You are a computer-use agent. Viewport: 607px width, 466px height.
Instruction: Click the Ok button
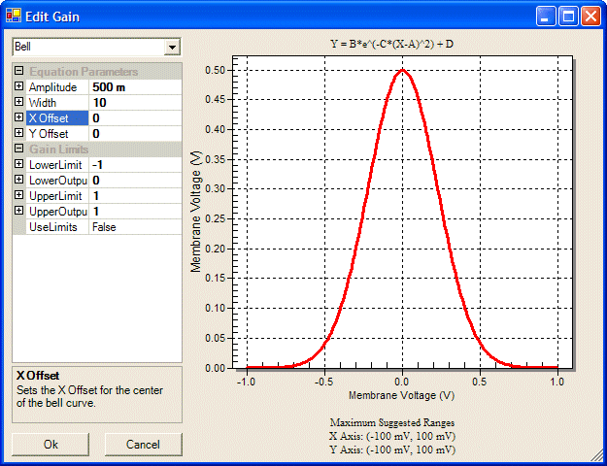pos(51,445)
